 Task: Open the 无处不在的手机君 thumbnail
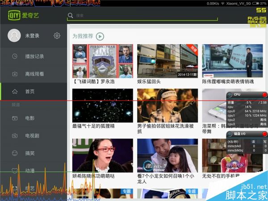[232, 155]
